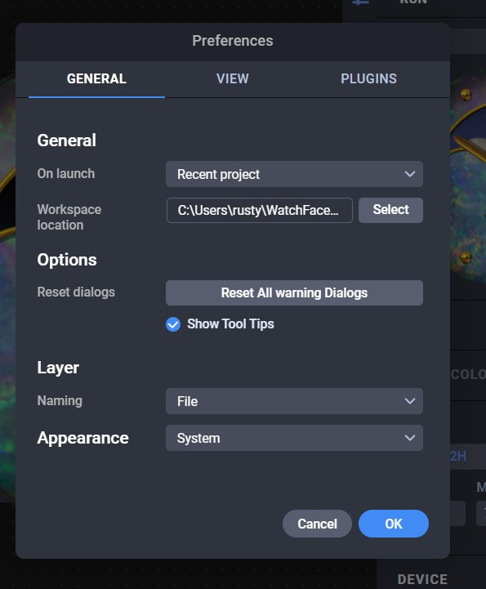Switch to the PLUGINS preferences tab

click(368, 79)
